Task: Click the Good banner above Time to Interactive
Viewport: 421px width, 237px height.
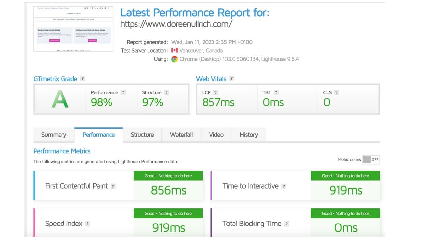Action: 345,176
